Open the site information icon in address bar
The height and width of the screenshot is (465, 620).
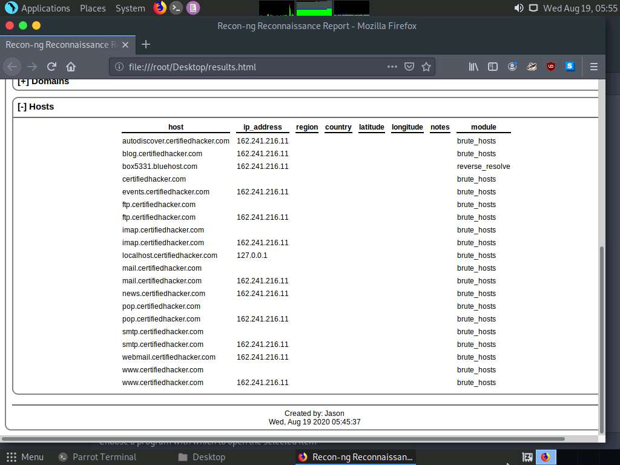pyautogui.click(x=119, y=67)
